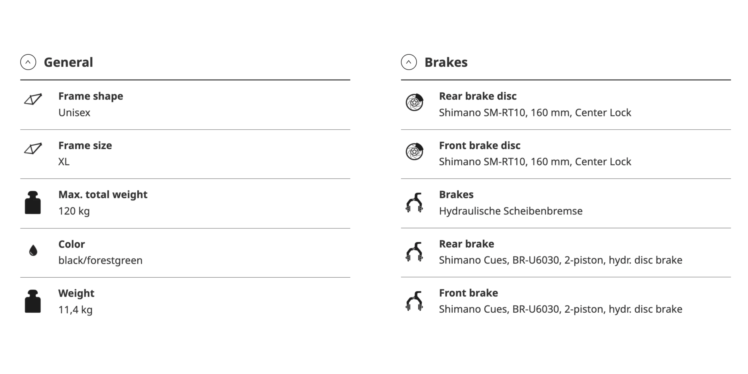Click the General section heading
Image resolution: width=748 pixels, height=374 pixels.
[x=68, y=62]
